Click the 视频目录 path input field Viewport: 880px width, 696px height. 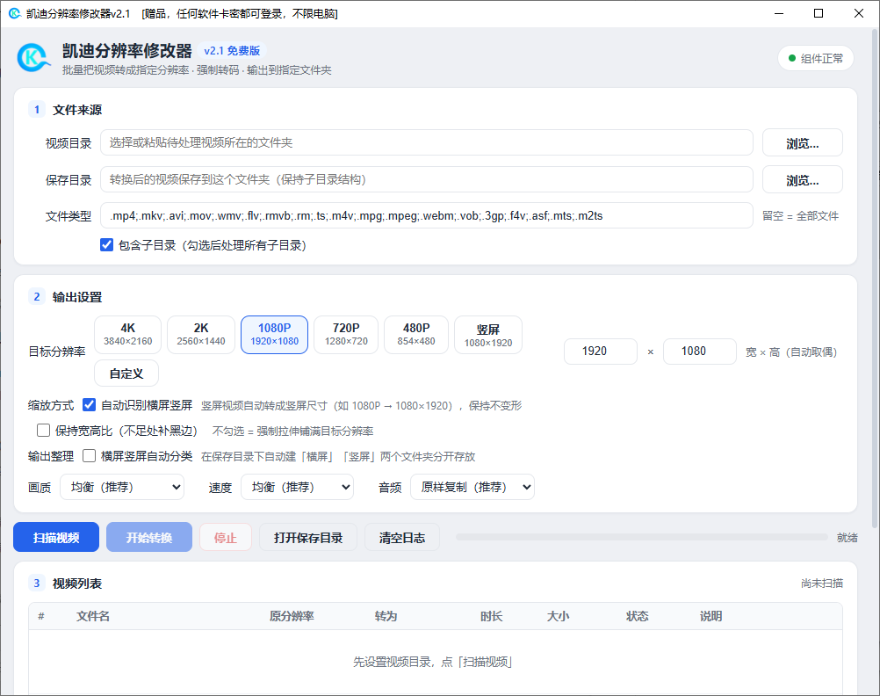(x=427, y=142)
